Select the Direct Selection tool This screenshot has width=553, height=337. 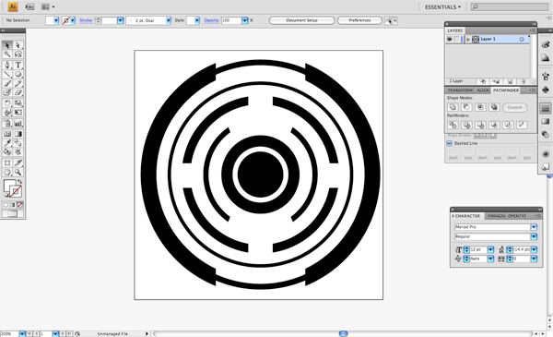pos(18,45)
